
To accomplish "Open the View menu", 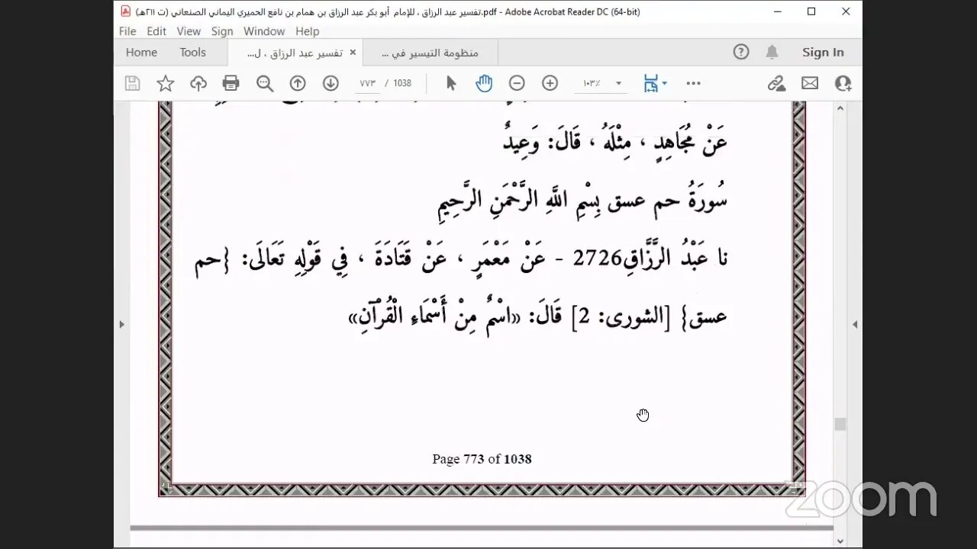I will [x=189, y=31].
